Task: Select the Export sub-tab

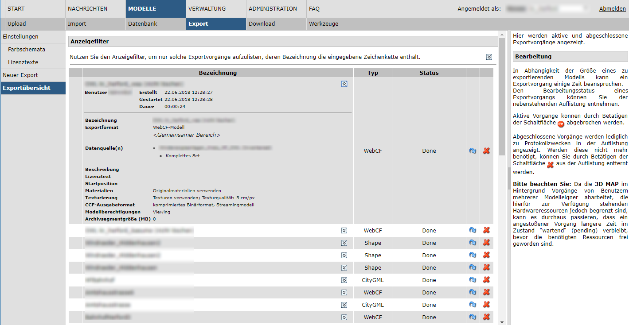Action: 216,24
